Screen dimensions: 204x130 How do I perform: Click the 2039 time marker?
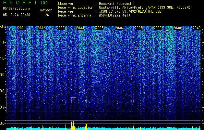177,28
